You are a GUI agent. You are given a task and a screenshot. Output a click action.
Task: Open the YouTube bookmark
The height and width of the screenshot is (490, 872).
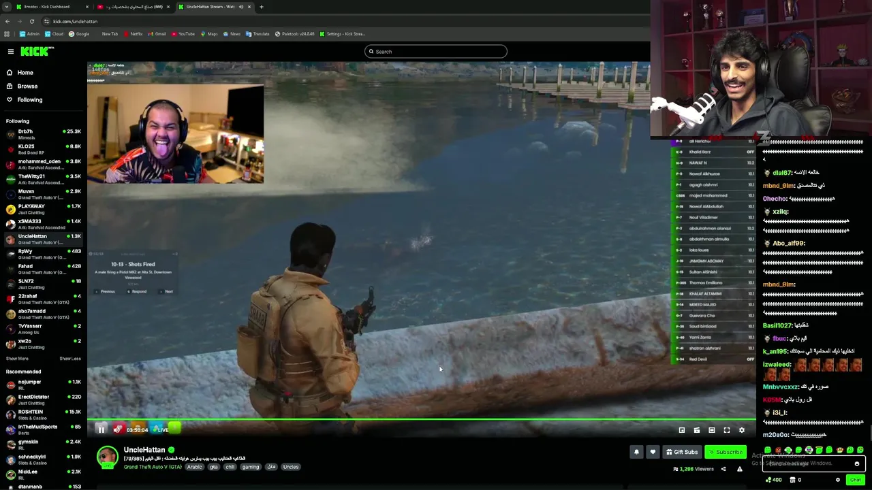point(183,34)
